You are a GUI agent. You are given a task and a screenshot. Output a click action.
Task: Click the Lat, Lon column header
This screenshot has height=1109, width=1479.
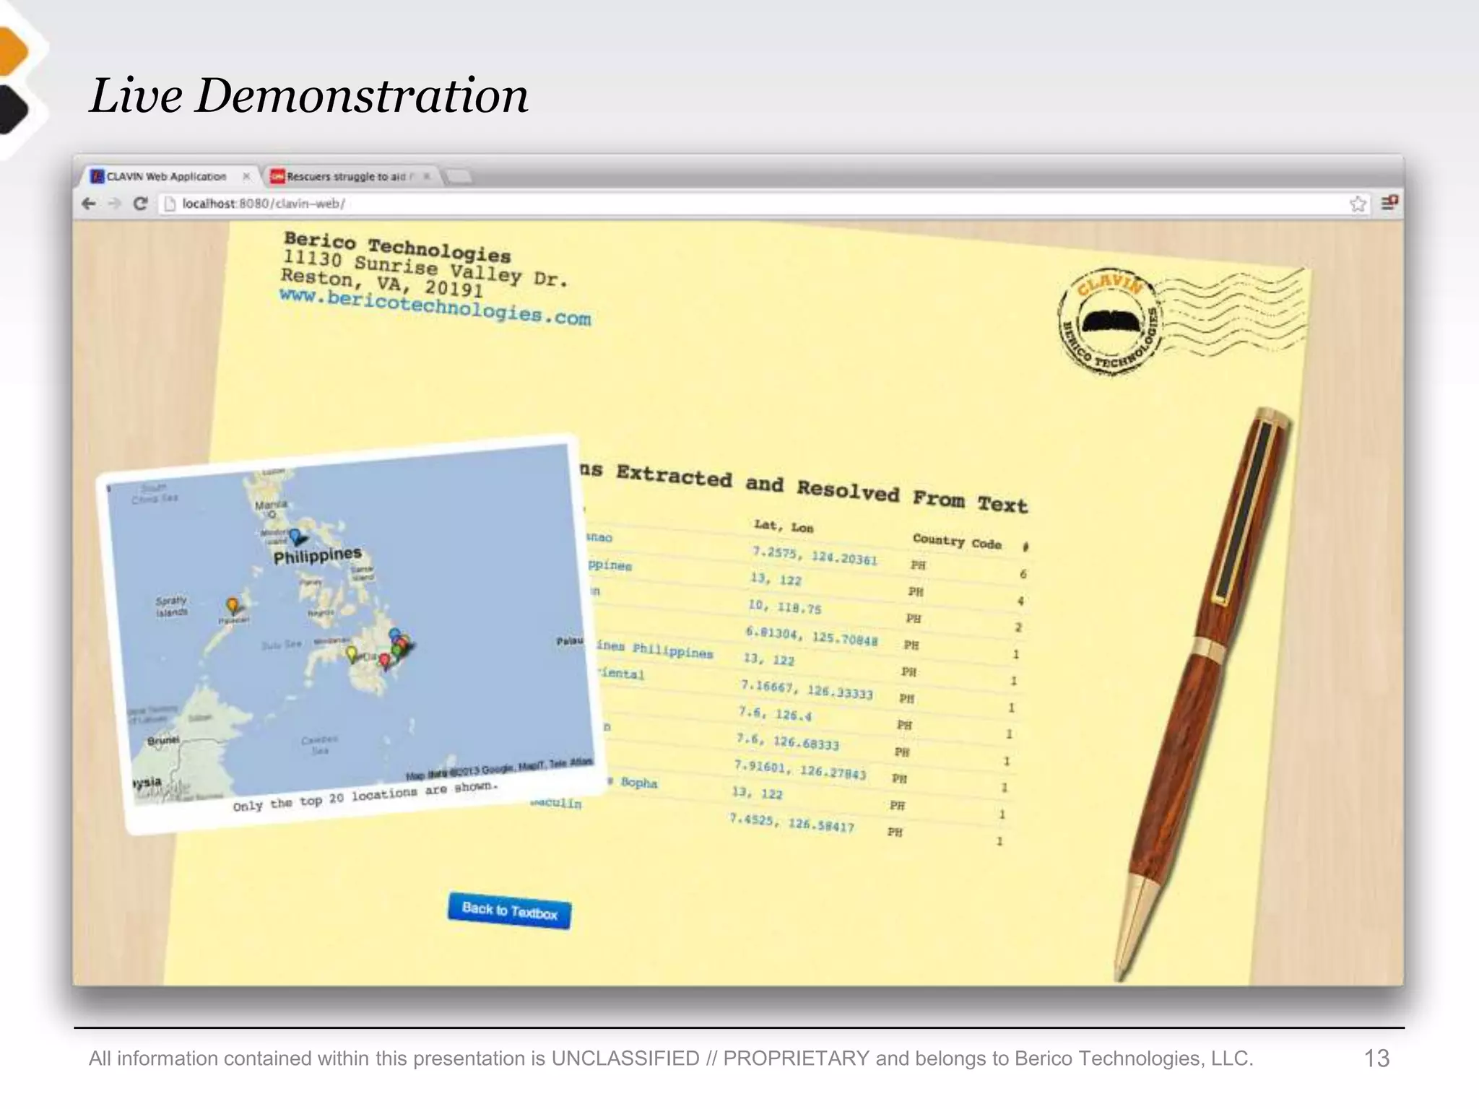[x=784, y=526]
